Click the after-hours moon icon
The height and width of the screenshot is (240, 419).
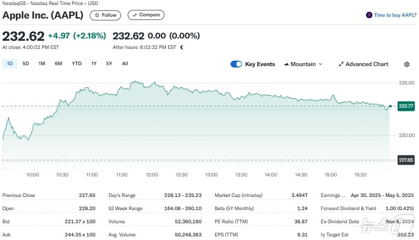[x=182, y=47]
